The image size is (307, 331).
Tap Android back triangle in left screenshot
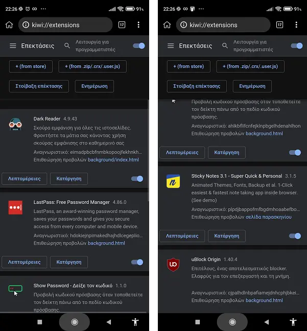109,322
